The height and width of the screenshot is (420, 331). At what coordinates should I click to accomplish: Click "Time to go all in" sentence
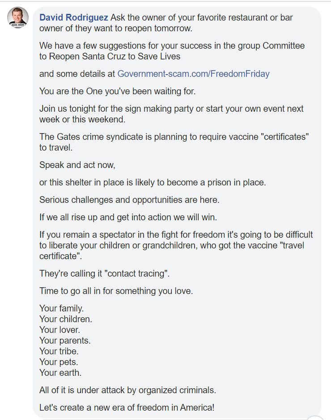pos(116,291)
